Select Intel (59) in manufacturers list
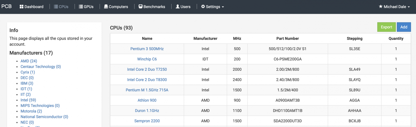Screen dimensions: 416x127 pos(28,100)
